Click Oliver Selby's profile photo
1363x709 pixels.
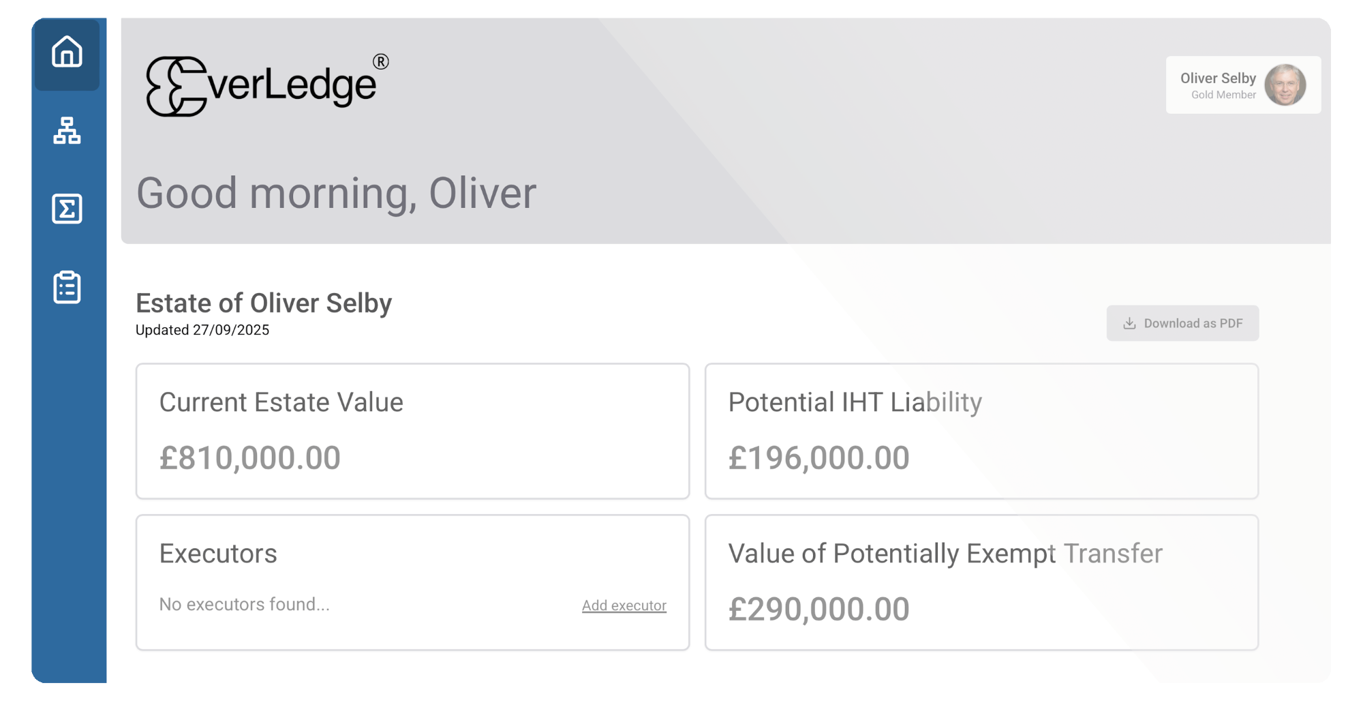(x=1285, y=85)
